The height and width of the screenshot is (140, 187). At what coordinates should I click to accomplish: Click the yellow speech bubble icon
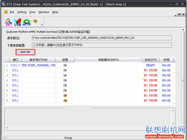click(x=35, y=21)
